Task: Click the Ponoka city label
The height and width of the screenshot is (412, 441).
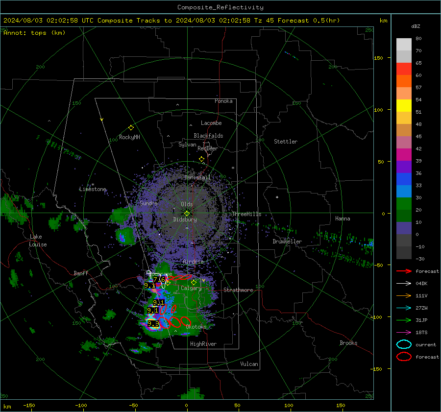Action: [x=223, y=101]
